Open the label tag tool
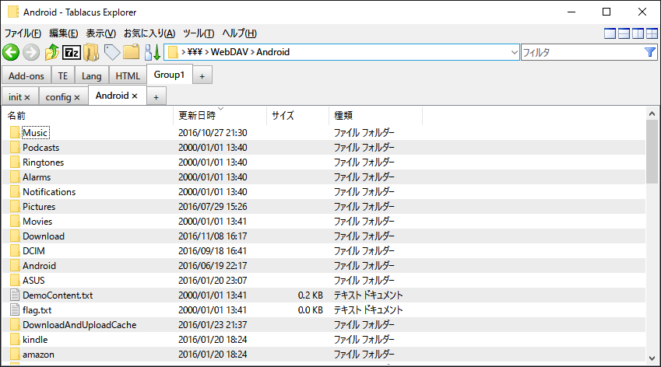This screenshot has height=367, width=661. tap(111, 52)
